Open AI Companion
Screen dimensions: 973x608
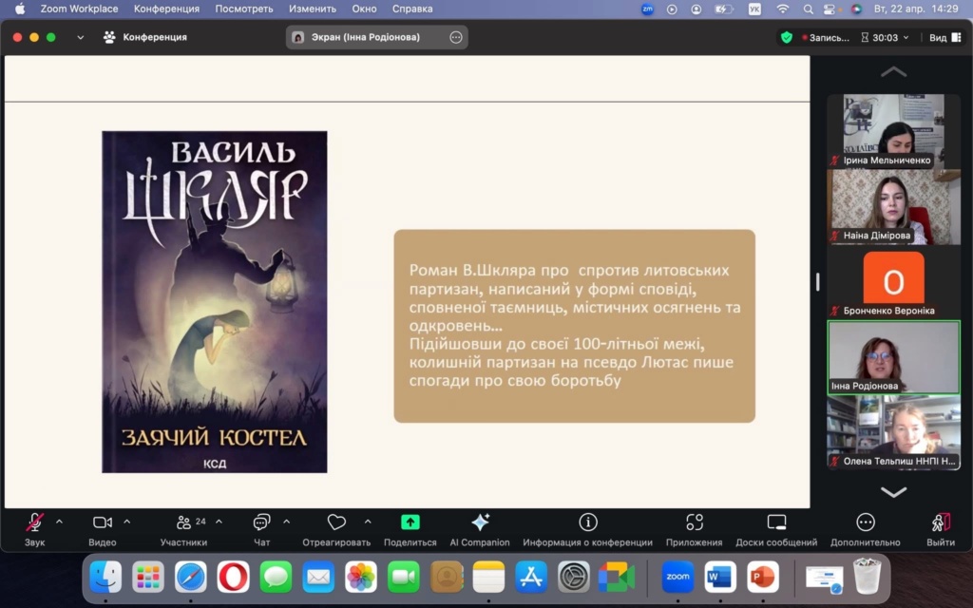tap(480, 528)
